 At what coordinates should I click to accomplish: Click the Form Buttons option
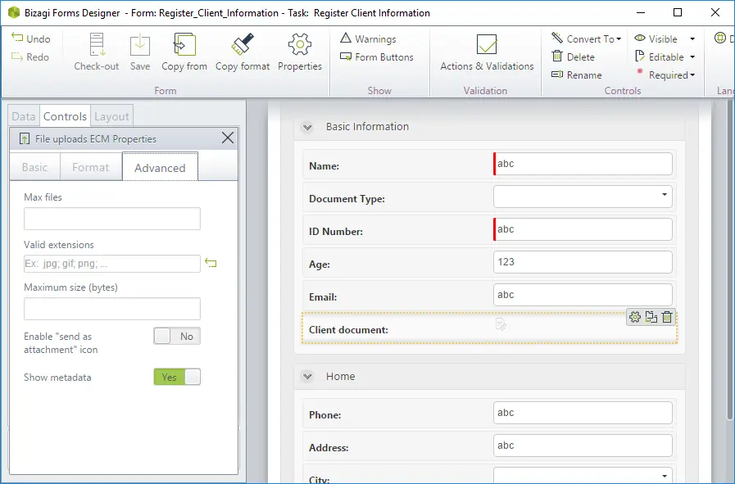tap(378, 57)
